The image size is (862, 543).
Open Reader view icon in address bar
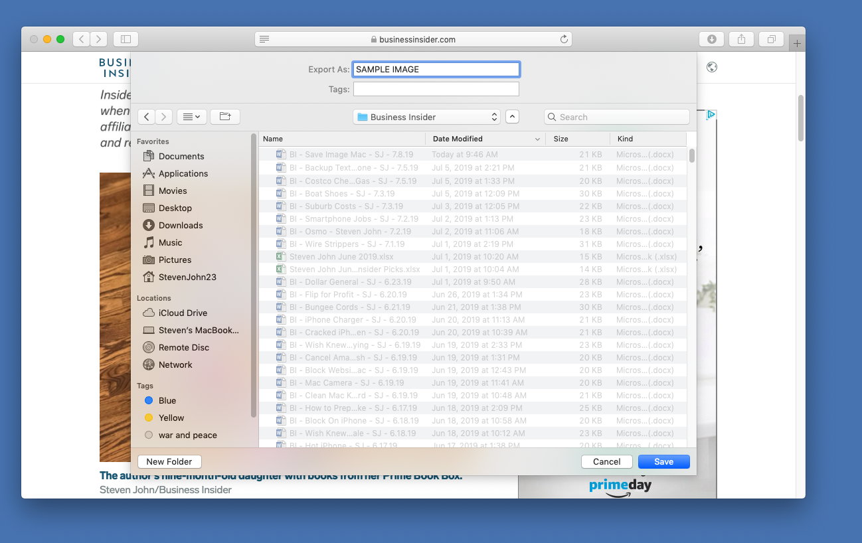(264, 39)
